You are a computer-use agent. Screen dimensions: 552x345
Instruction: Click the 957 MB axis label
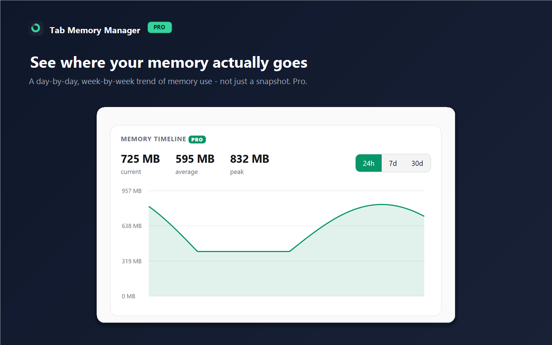(132, 191)
